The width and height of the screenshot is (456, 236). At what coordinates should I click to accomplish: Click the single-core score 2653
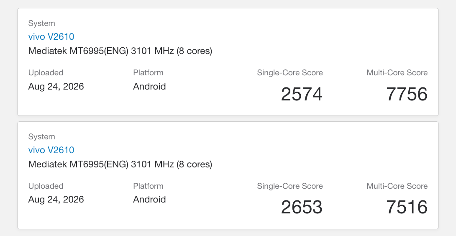coord(302,207)
